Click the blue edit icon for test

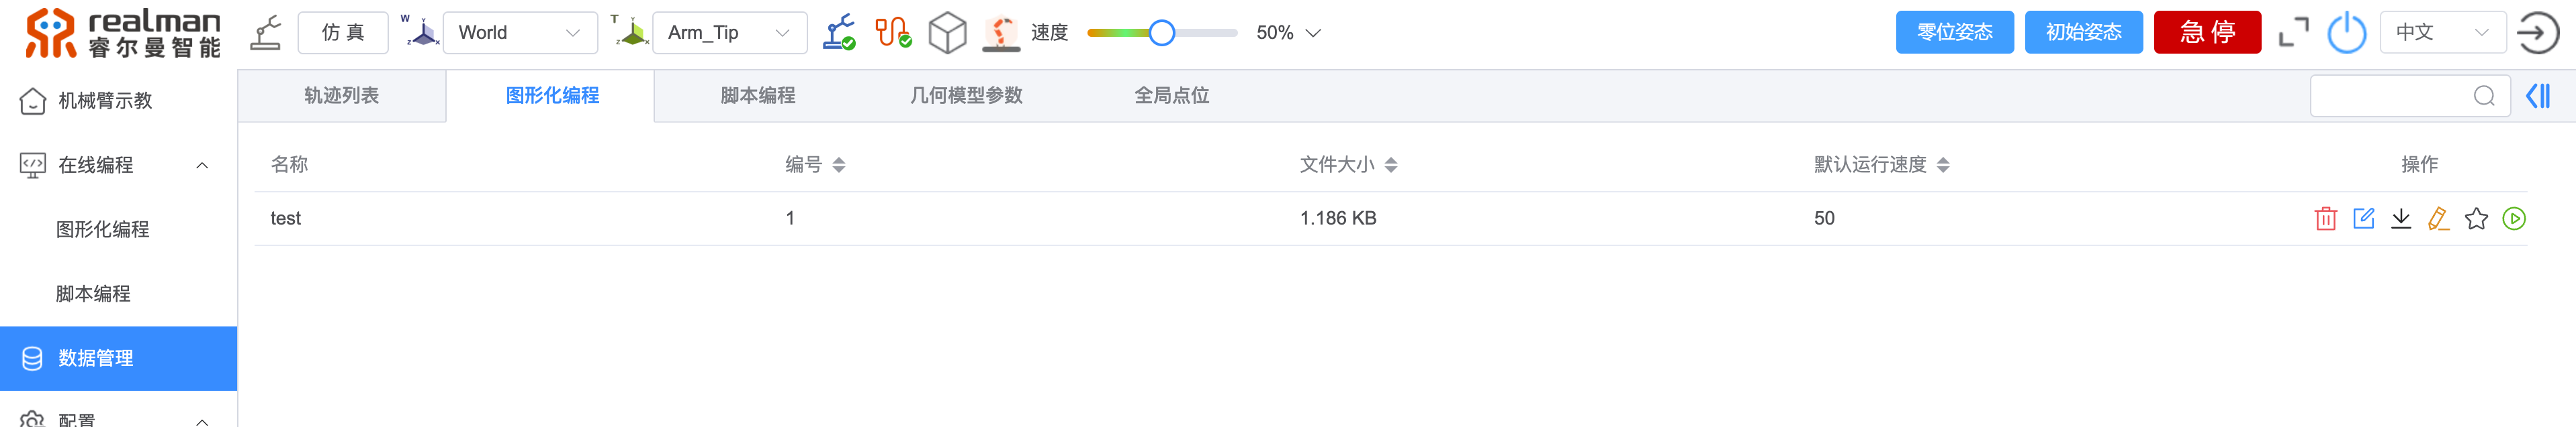(x=2363, y=219)
